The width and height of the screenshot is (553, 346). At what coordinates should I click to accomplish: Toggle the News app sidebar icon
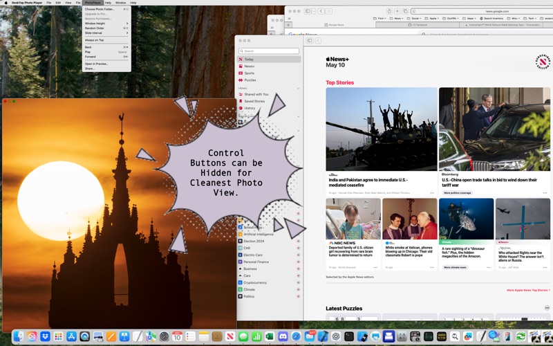pyautogui.click(x=310, y=41)
